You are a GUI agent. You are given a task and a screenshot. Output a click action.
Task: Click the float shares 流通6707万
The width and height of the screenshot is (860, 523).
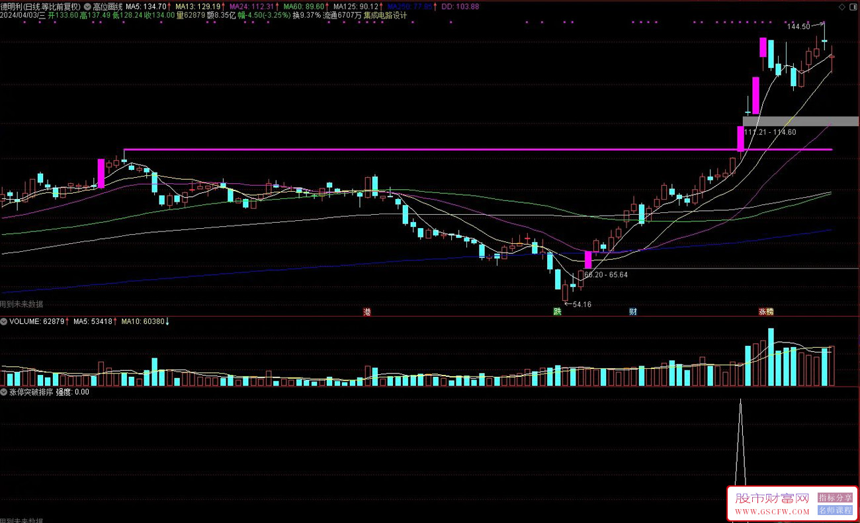pos(343,15)
